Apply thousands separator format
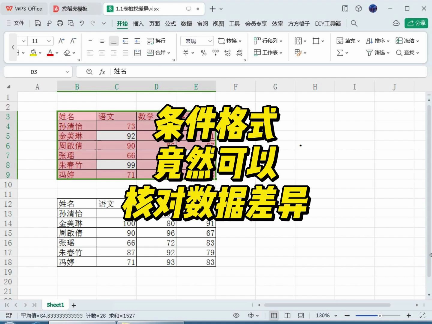This screenshot has height=324, width=432. point(215,53)
